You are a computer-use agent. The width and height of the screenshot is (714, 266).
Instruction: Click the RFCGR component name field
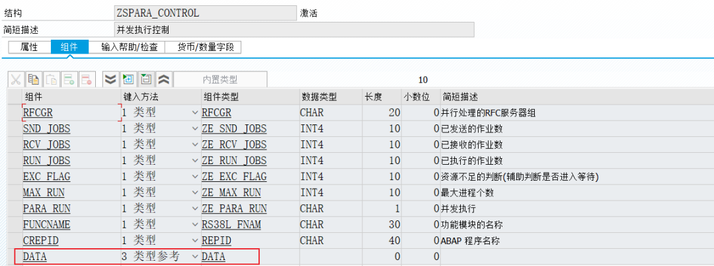(71, 112)
